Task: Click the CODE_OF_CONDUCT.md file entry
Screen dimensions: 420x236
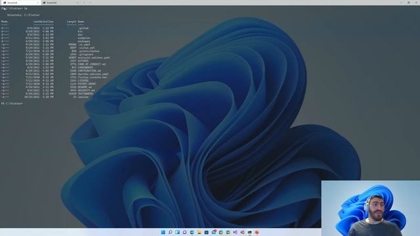Action: click(x=92, y=64)
